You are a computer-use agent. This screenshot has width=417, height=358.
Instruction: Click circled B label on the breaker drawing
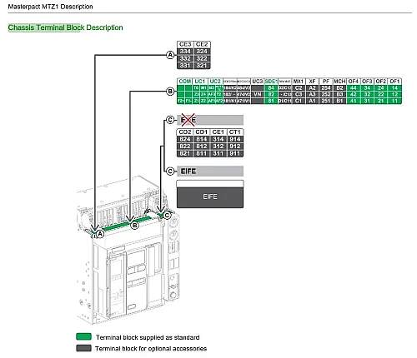point(134,226)
